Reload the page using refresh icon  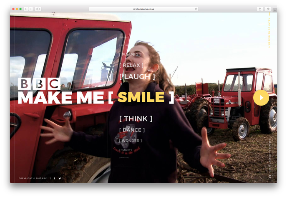coord(196,9)
